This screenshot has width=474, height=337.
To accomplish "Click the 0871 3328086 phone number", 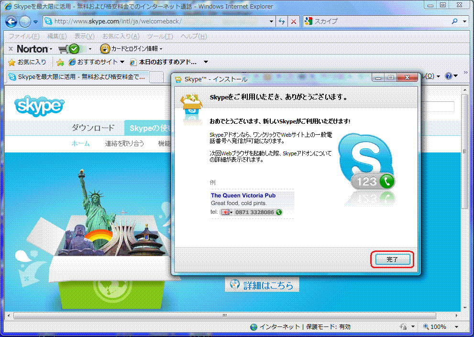I will click(x=254, y=212).
